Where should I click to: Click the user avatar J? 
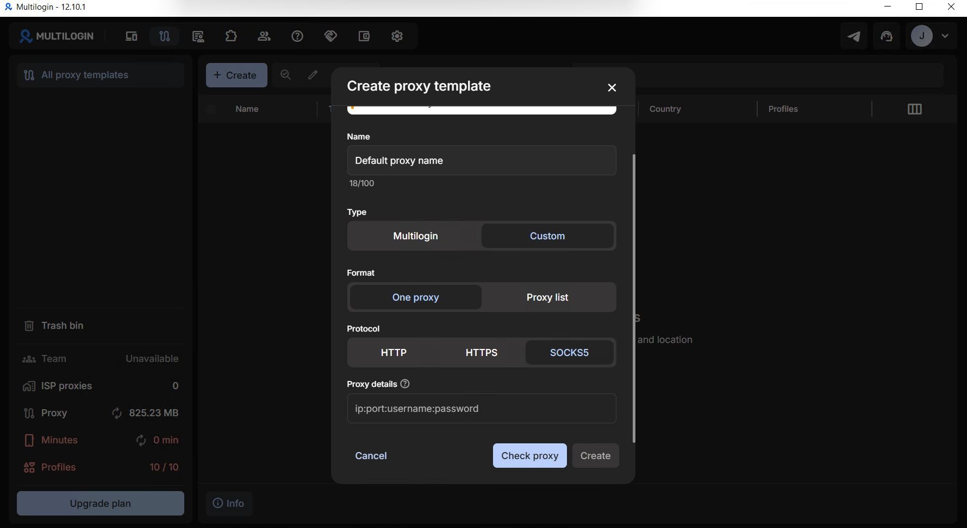(922, 36)
